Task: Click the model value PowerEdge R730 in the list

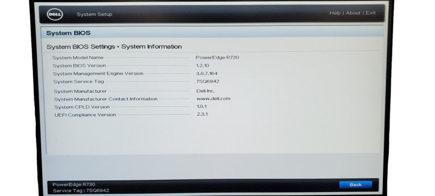Action: pos(217,58)
